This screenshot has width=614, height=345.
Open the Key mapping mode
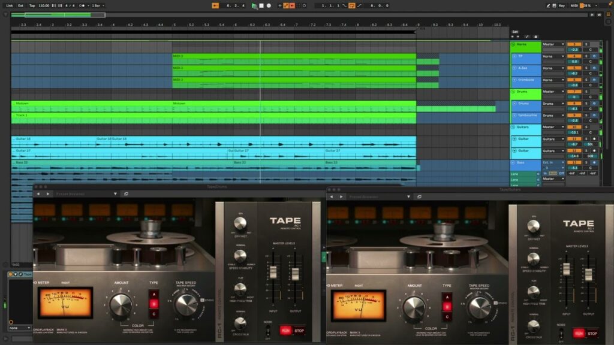point(562,5)
